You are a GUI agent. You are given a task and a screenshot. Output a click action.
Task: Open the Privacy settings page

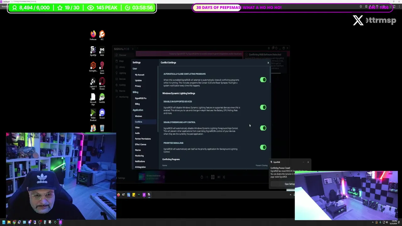(138, 86)
